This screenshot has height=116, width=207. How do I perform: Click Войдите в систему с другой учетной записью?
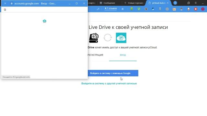109,83
